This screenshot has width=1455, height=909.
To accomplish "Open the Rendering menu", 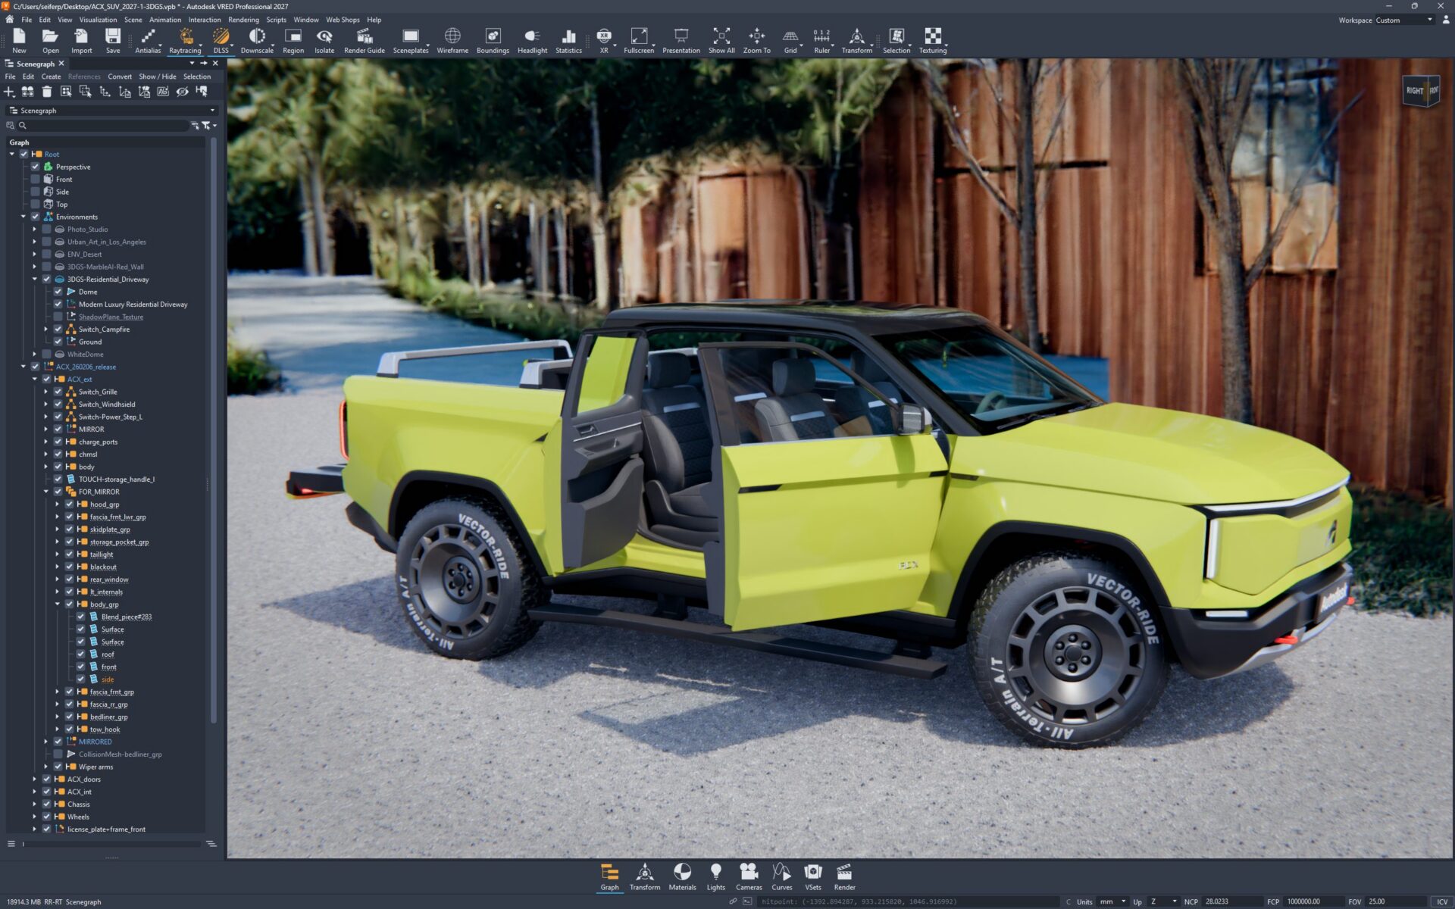I will click(243, 20).
